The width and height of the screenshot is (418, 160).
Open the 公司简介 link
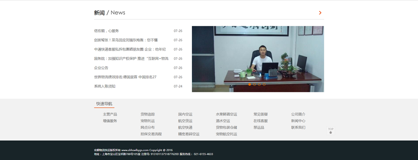click(x=298, y=114)
